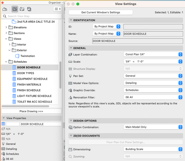Select LIGHT FIXTURE SCHEDULE in the tree
This screenshot has width=185, height=161.
point(34,96)
